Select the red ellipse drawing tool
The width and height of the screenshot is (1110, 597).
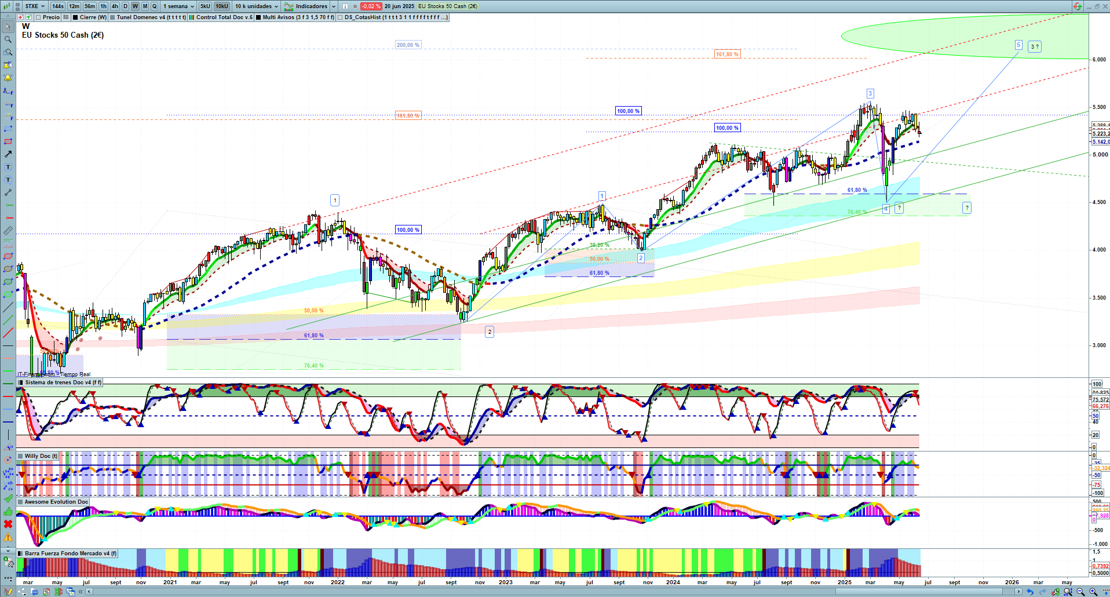(x=8, y=256)
